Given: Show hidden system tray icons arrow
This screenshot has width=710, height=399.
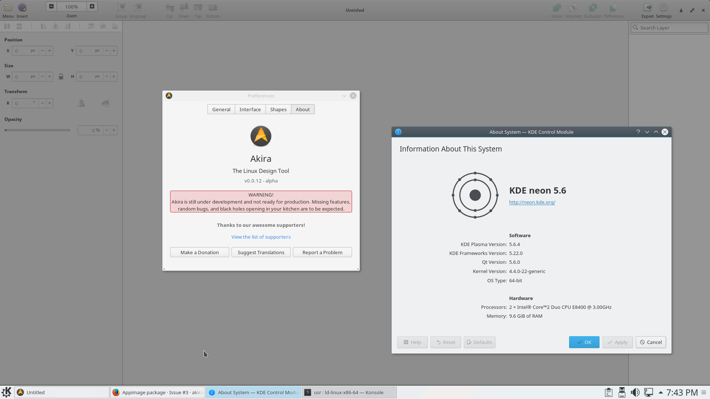Looking at the screenshot, I should 660,392.
